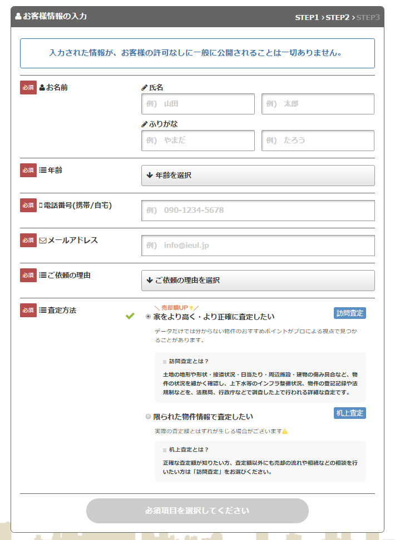The width and height of the screenshot is (395, 540).
Task: Click the lightbulb icon next to 売却額UP
Action: 191,308
